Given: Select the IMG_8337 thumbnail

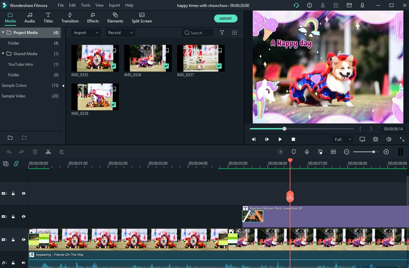Looking at the screenshot, I should click(x=201, y=58).
